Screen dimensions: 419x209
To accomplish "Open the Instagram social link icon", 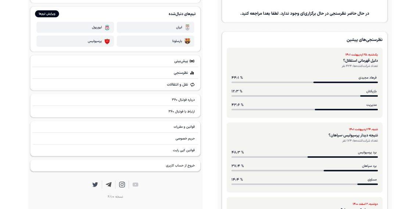I will tap(122, 184).
